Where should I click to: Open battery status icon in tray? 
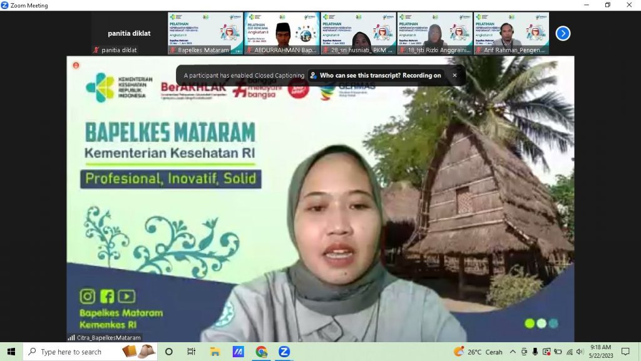(558, 352)
